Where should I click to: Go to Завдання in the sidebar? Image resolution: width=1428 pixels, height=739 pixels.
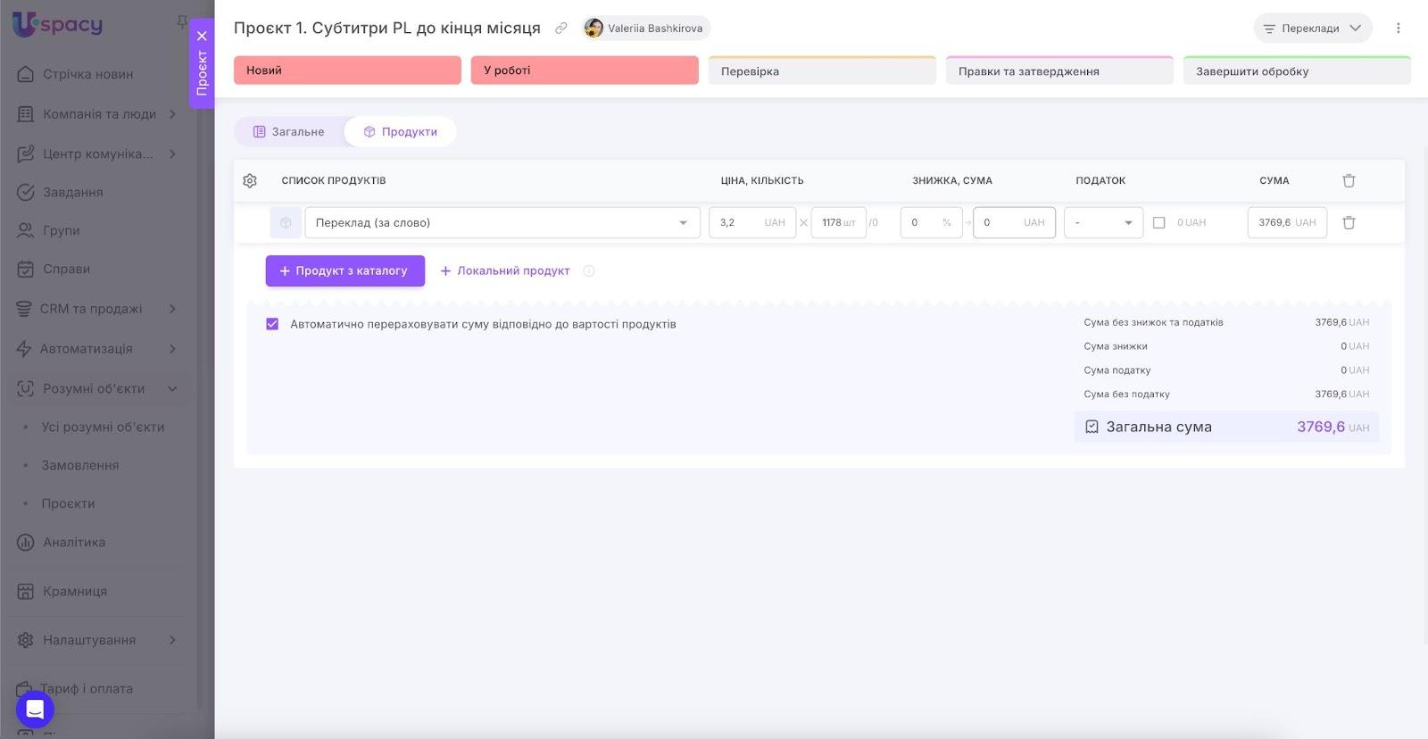point(73,192)
